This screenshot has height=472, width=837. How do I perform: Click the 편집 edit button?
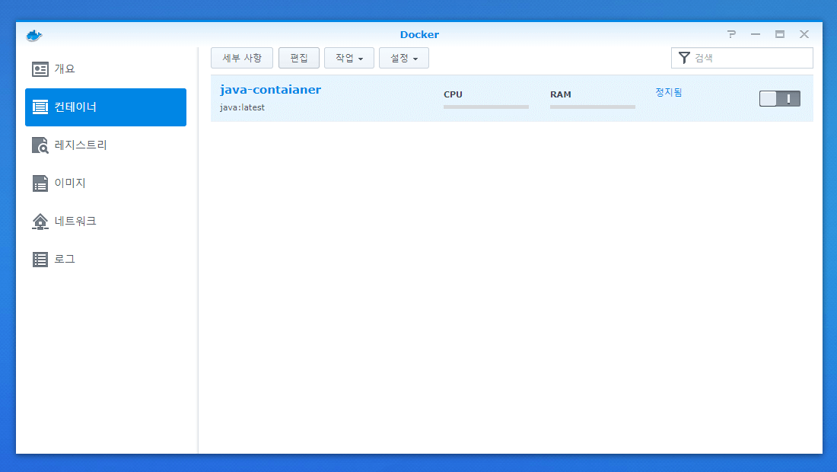[x=299, y=58]
